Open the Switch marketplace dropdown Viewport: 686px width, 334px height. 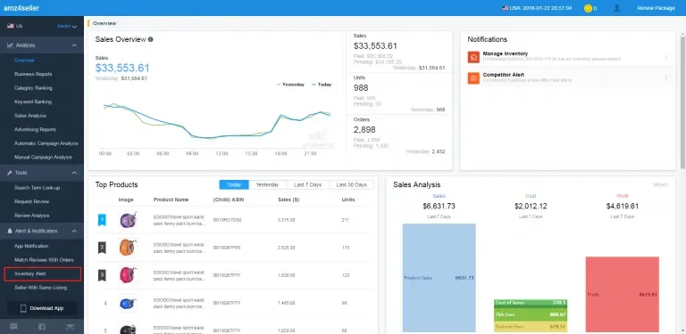coord(67,26)
